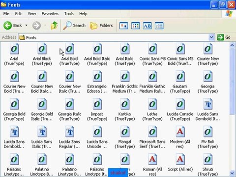Image resolution: width=236 pixels, height=177 pixels.
Task: Click the scrollbar down arrow
Action: 232,173
